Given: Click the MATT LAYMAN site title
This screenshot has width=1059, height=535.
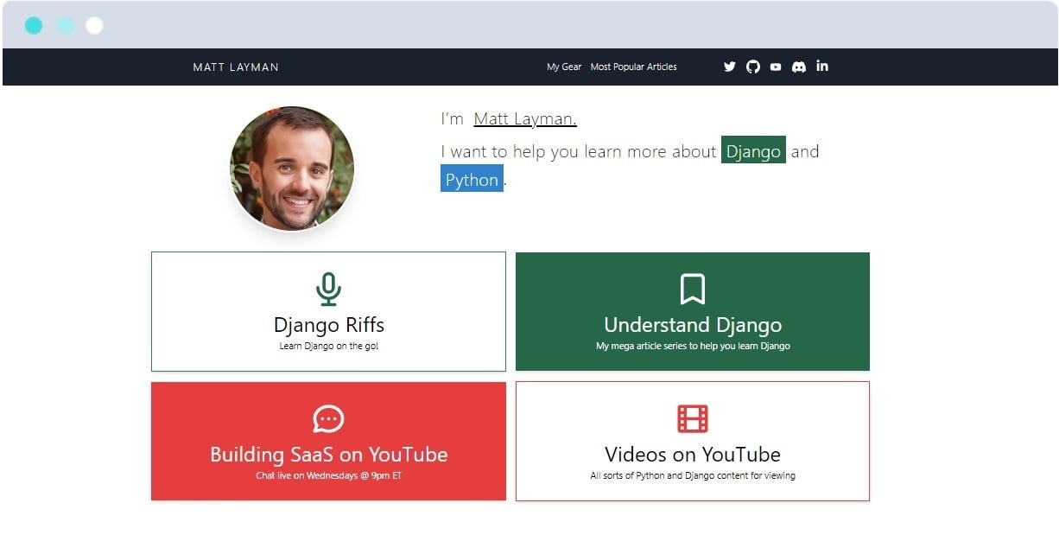Looking at the screenshot, I should point(236,67).
